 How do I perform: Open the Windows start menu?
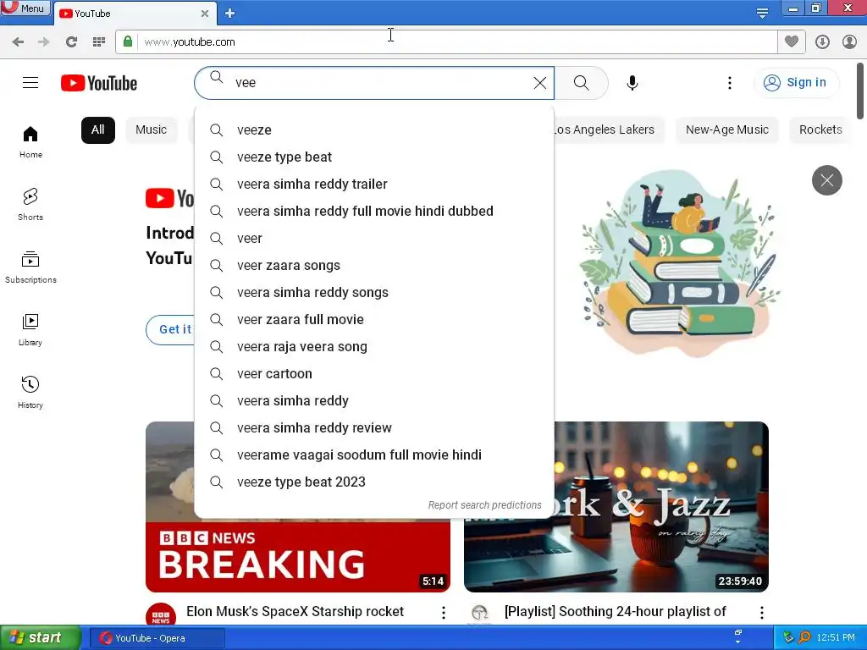[x=40, y=638]
